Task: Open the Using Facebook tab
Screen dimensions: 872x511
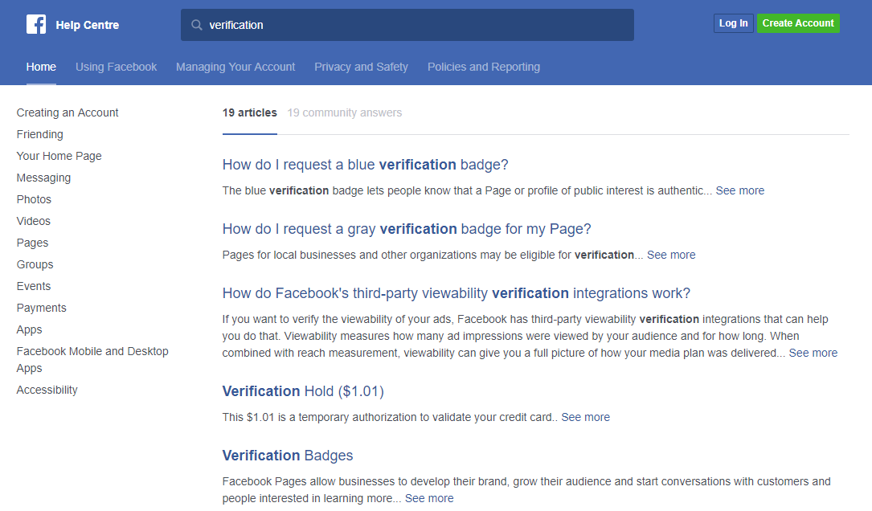Action: click(x=117, y=67)
